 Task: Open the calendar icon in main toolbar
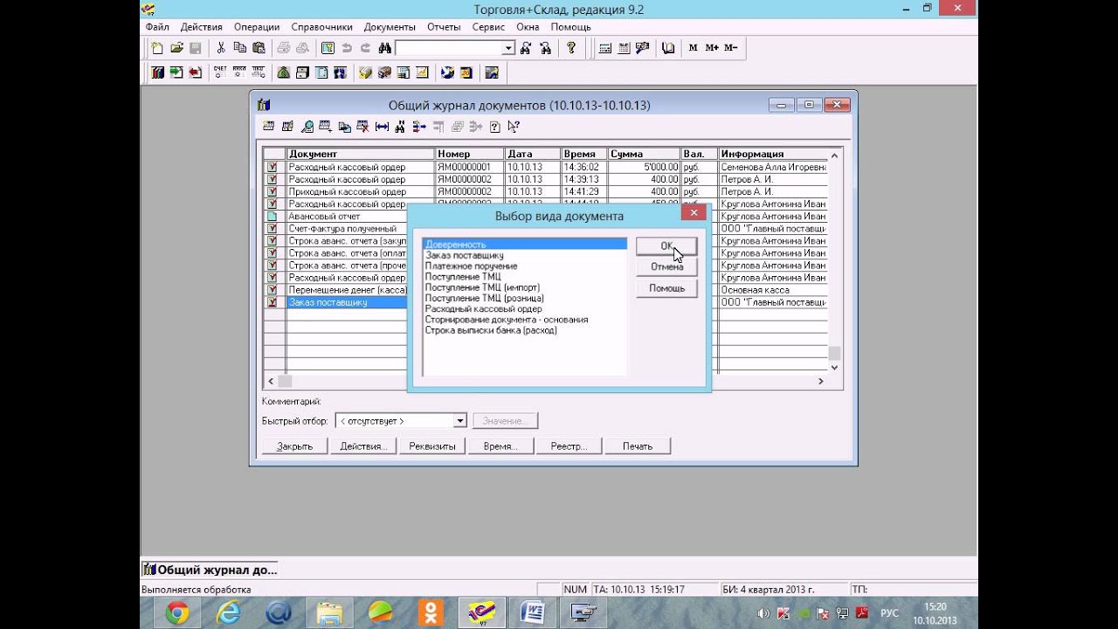point(624,48)
